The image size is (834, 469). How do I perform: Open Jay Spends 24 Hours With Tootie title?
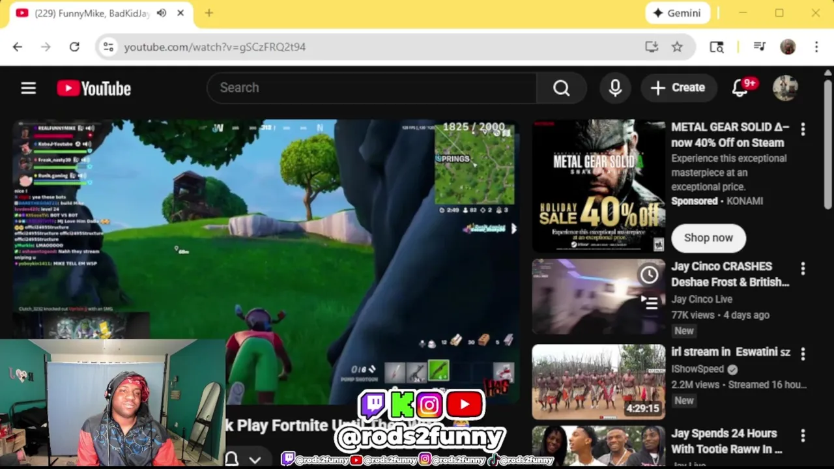(726, 441)
